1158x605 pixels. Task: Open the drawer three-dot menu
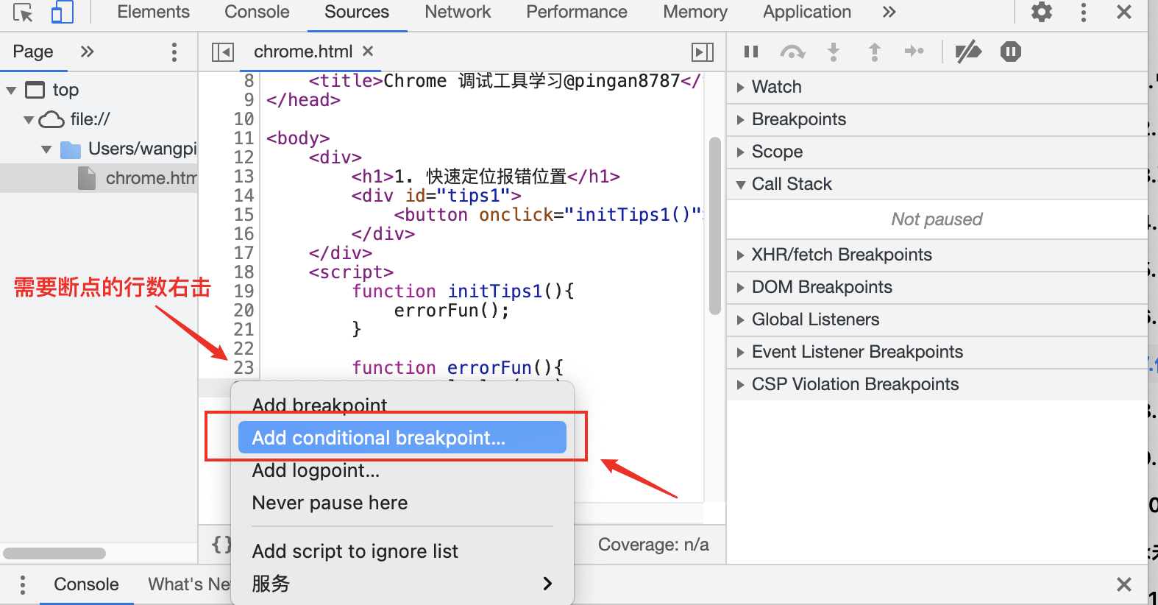click(x=23, y=585)
